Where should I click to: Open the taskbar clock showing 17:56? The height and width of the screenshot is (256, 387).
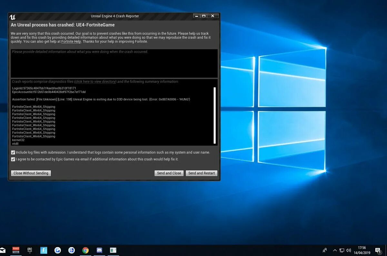(x=362, y=250)
